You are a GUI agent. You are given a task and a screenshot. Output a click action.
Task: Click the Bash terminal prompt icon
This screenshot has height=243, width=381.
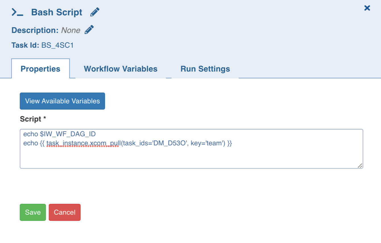17,12
